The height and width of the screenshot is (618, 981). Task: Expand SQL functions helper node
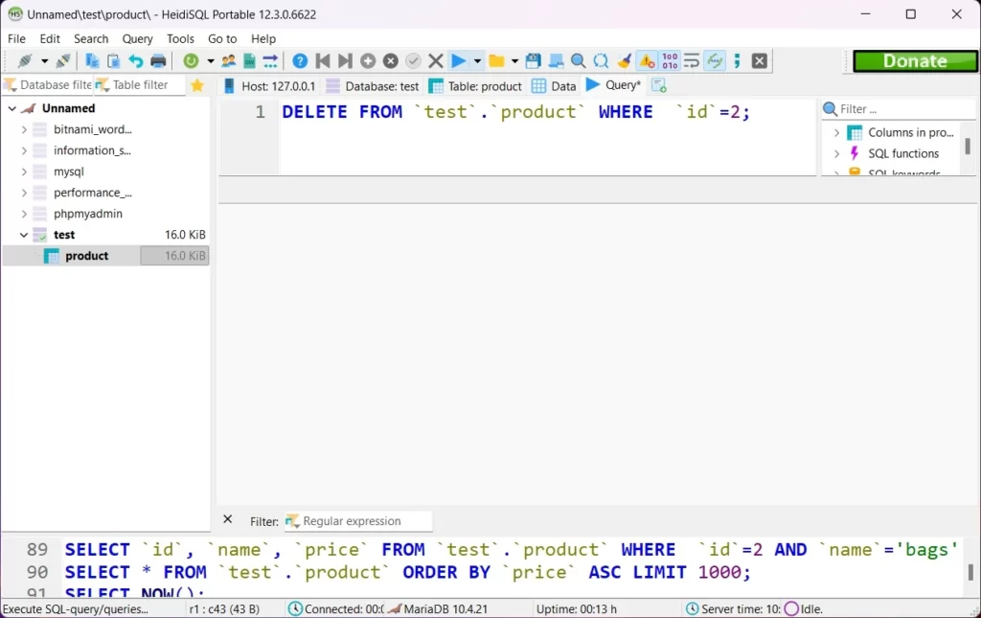click(836, 154)
